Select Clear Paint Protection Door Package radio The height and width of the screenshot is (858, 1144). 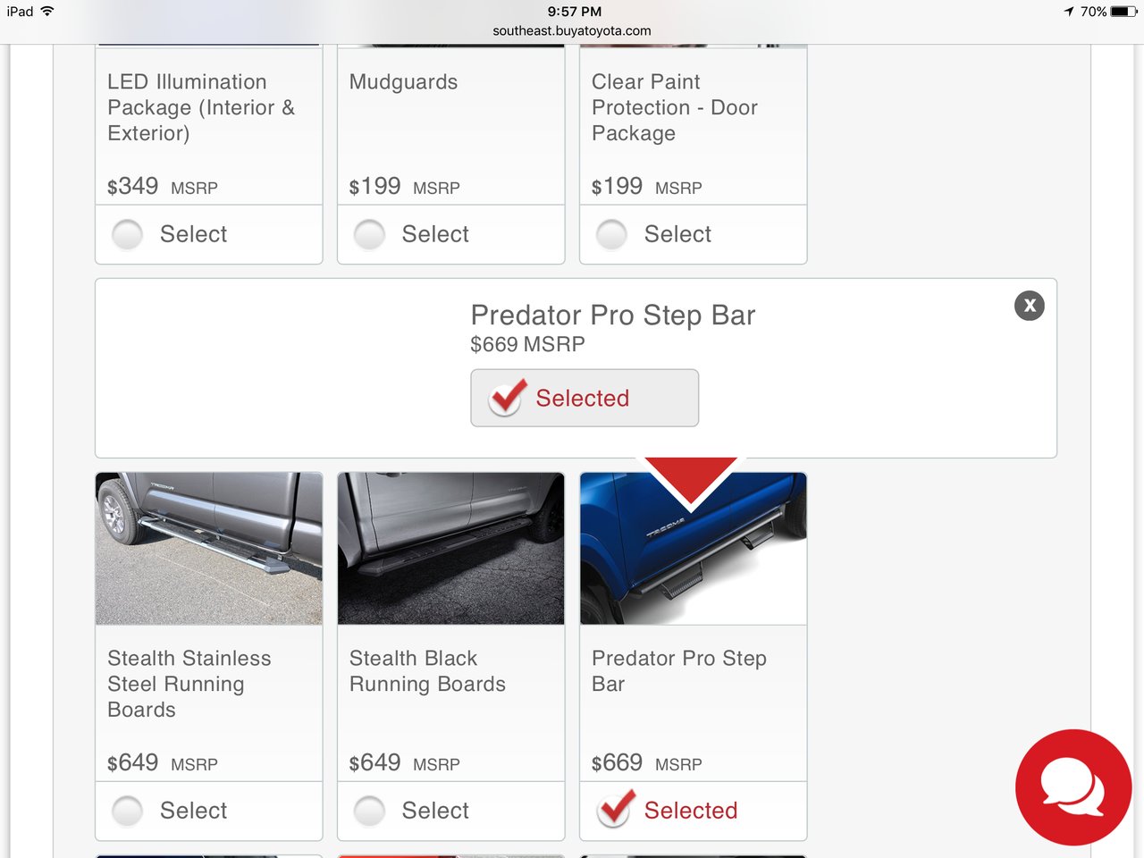(x=612, y=234)
